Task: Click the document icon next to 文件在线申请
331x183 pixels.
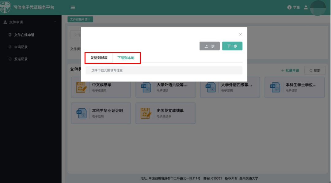Action: (x=10, y=35)
